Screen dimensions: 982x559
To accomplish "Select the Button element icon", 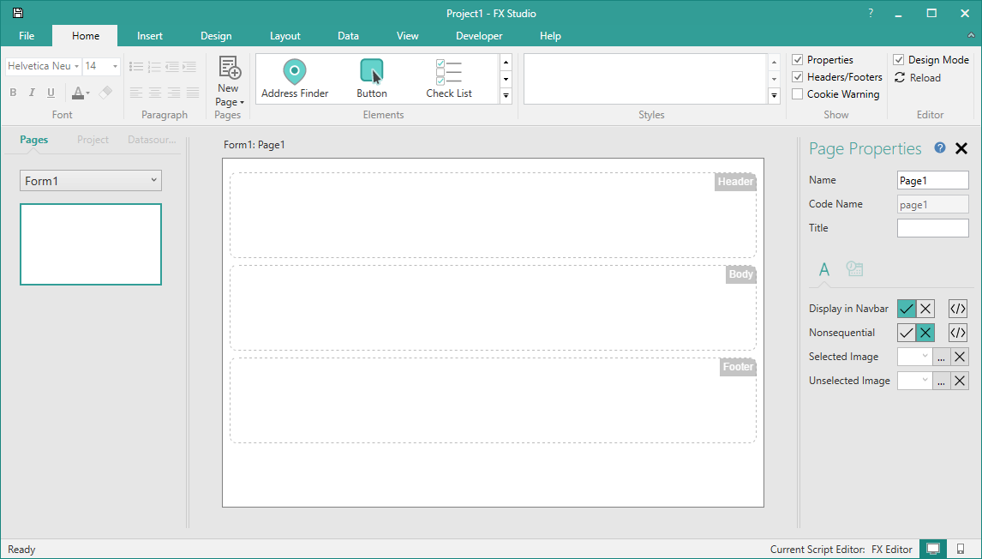I will coord(371,72).
